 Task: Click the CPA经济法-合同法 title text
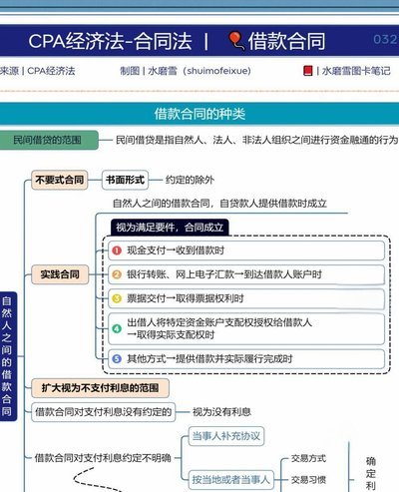point(111,41)
